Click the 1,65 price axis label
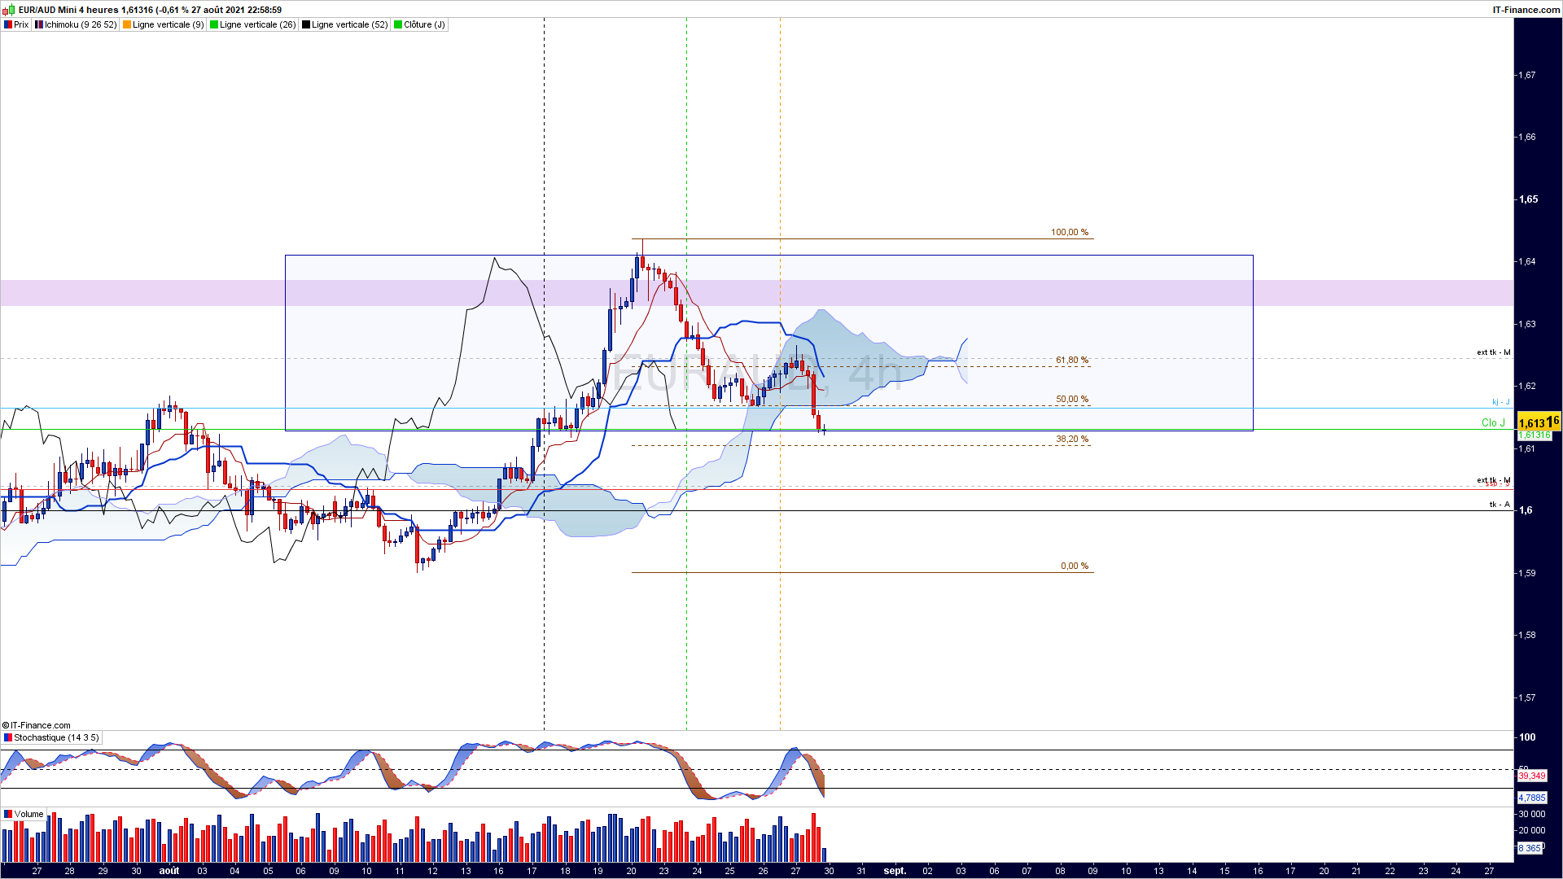Screen dimensions: 1563x879 1529,199
